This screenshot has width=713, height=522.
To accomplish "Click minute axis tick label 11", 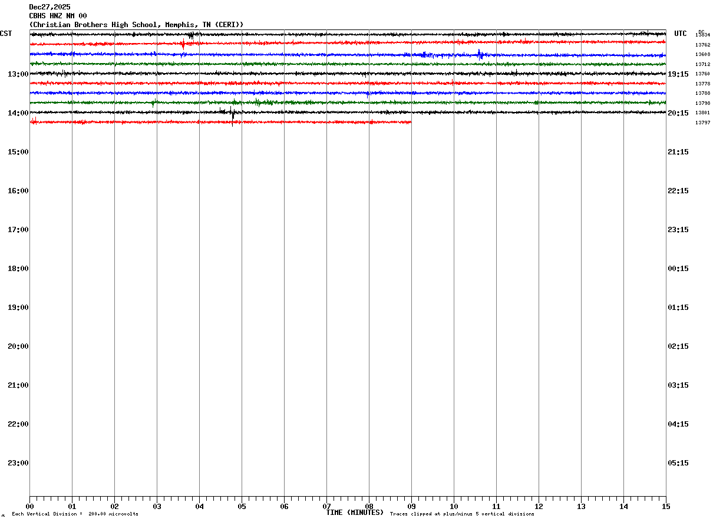I will click(x=496, y=506).
